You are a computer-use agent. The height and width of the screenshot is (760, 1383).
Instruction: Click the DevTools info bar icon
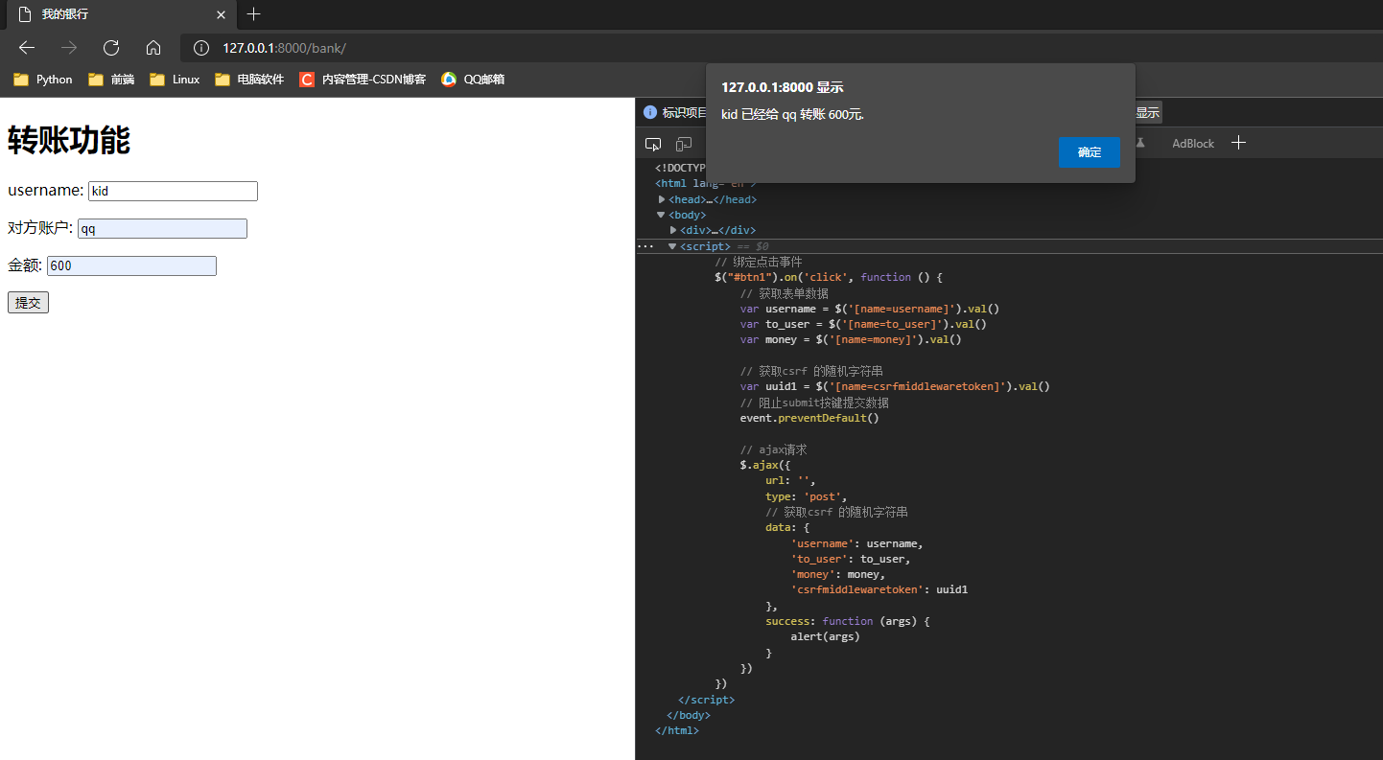(x=650, y=112)
